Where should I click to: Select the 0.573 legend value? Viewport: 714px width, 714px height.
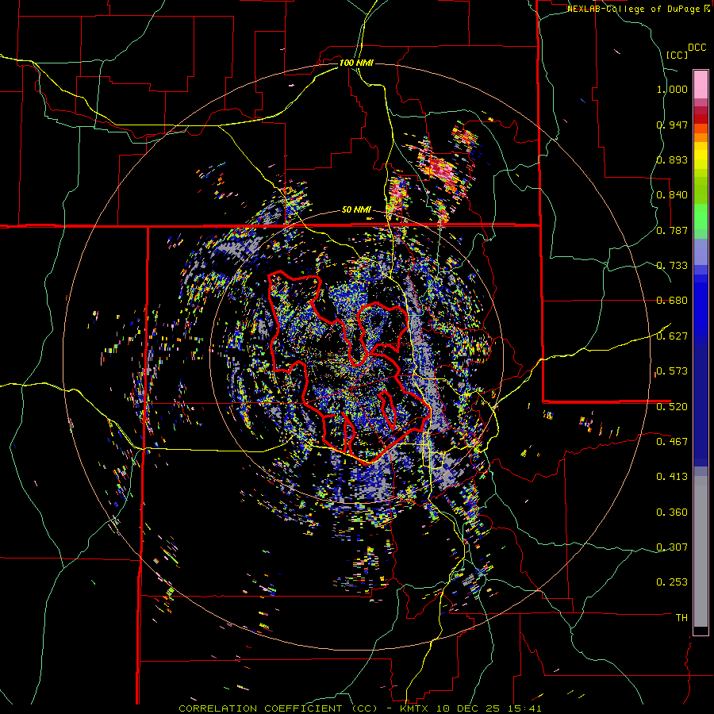point(672,371)
